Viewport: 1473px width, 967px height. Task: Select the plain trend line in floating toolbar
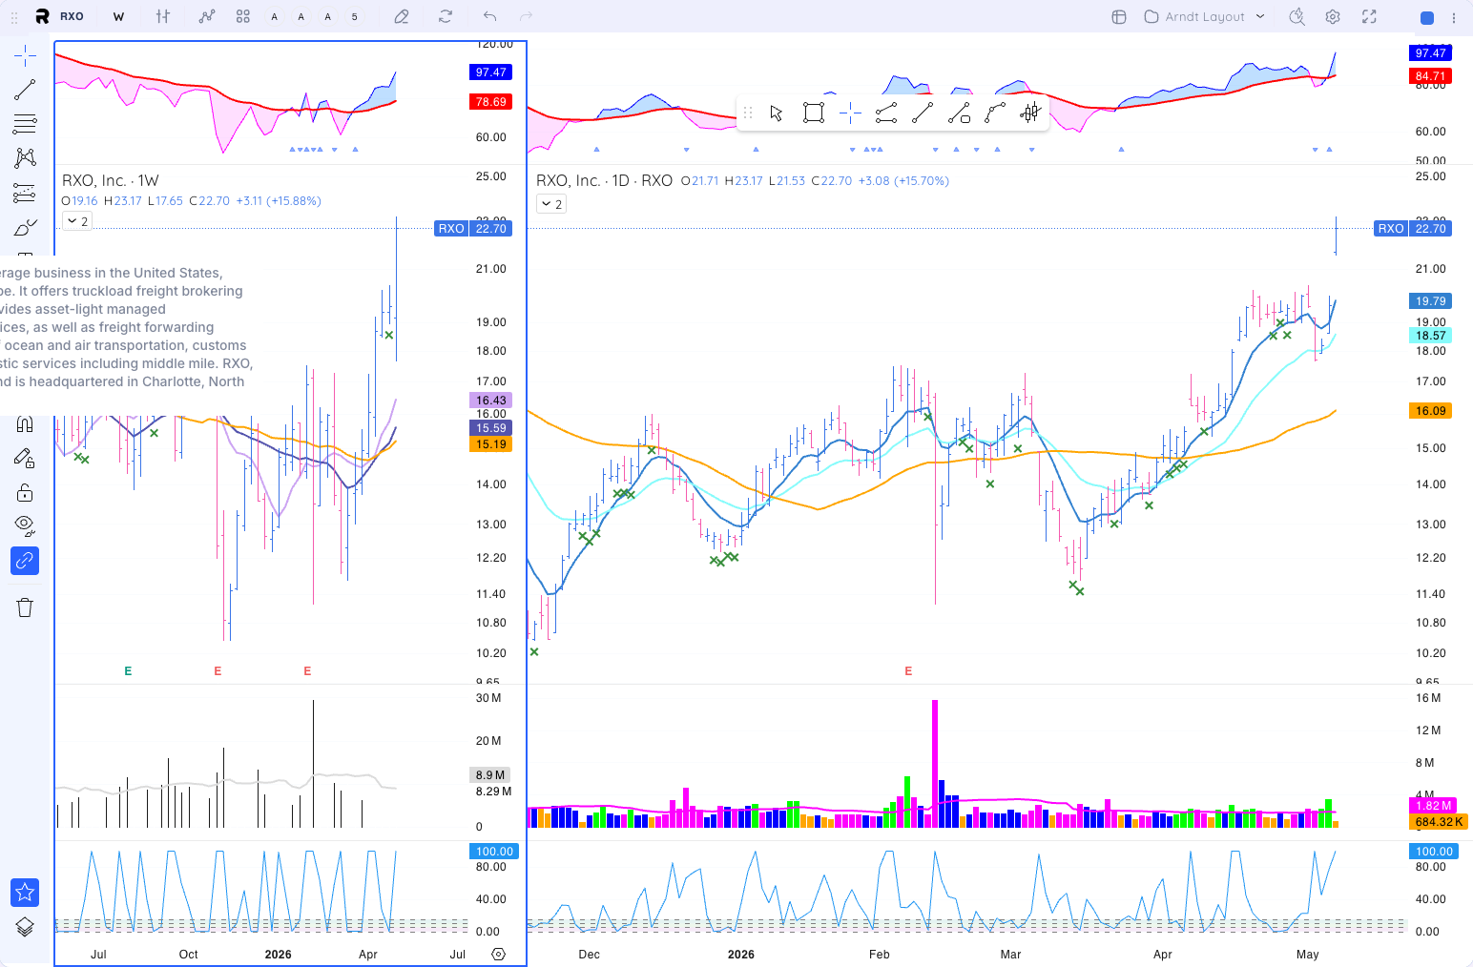(x=923, y=113)
